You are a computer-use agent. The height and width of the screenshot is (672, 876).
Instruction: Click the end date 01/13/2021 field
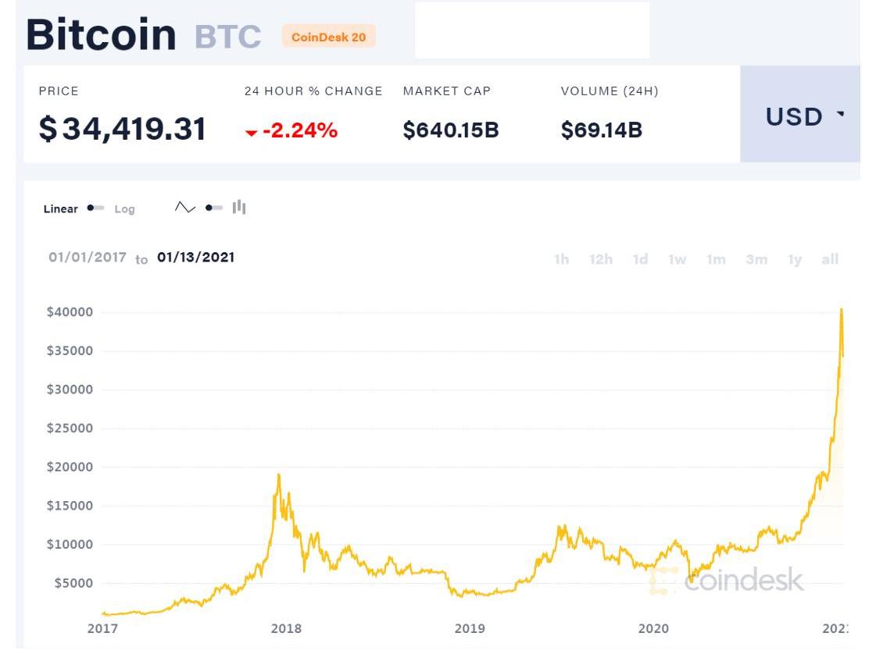click(x=195, y=258)
